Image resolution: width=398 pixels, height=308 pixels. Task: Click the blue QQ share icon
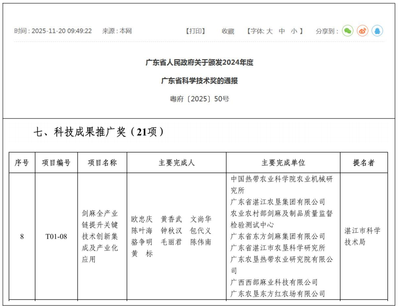point(377,31)
